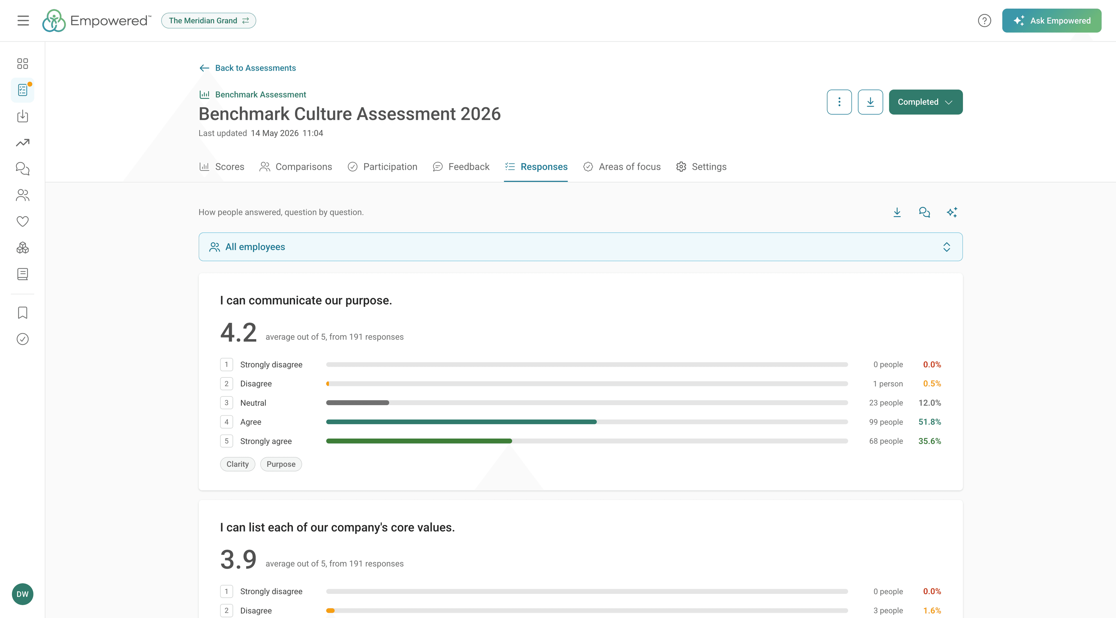The height and width of the screenshot is (618, 1116).
Task: Open the people icon in sidebar
Action: click(23, 195)
